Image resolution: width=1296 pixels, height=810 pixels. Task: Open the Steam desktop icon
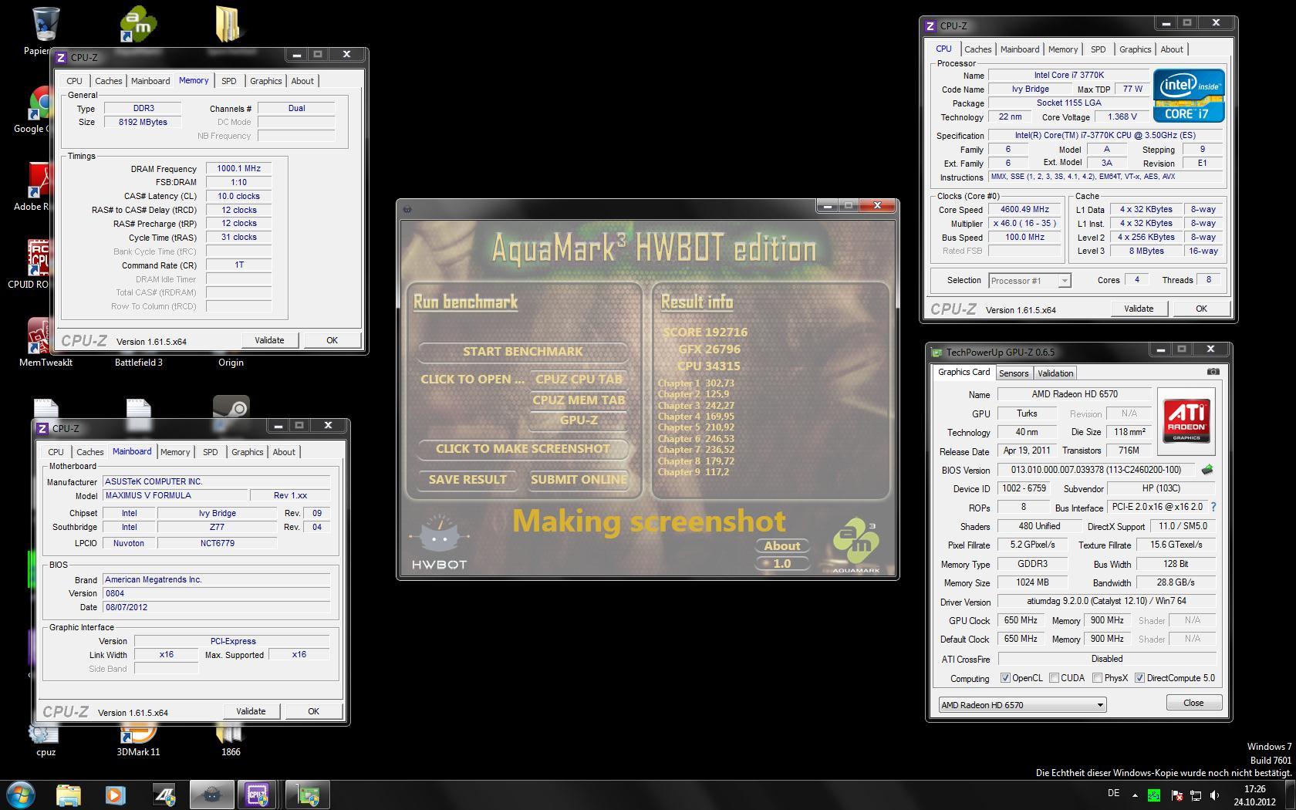point(231,407)
